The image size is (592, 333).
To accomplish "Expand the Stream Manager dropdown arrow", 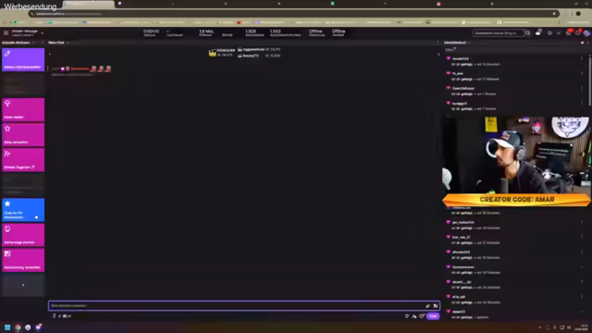I will coord(42,33).
